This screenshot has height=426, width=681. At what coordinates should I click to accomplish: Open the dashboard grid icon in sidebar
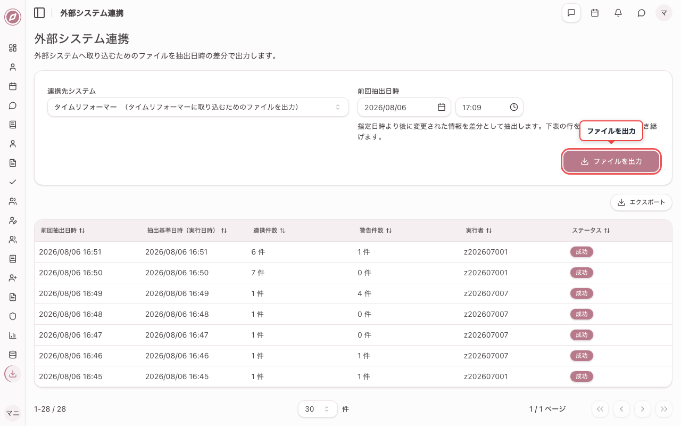(13, 48)
